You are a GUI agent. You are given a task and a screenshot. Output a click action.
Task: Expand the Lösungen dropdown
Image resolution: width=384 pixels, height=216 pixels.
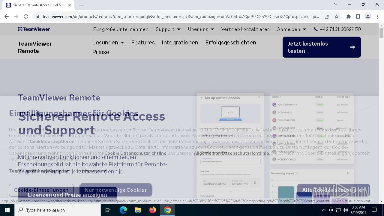click(x=108, y=42)
